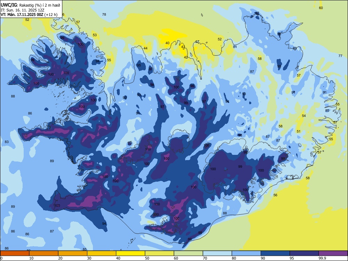Click the dark navy 95–99.9 legend swatch
Image resolution: width=348 pixels, height=261 pixels.
(304, 253)
